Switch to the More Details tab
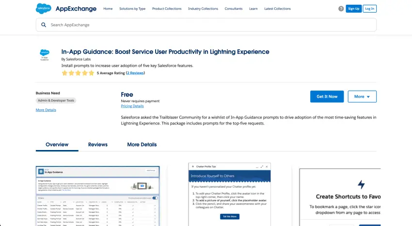 coord(142,144)
